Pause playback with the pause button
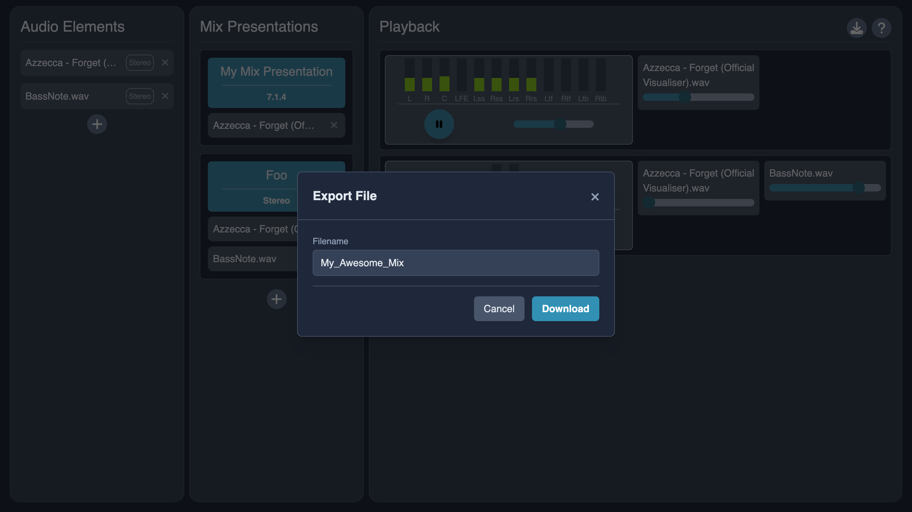Screen dimensions: 912x512 (x=439, y=124)
